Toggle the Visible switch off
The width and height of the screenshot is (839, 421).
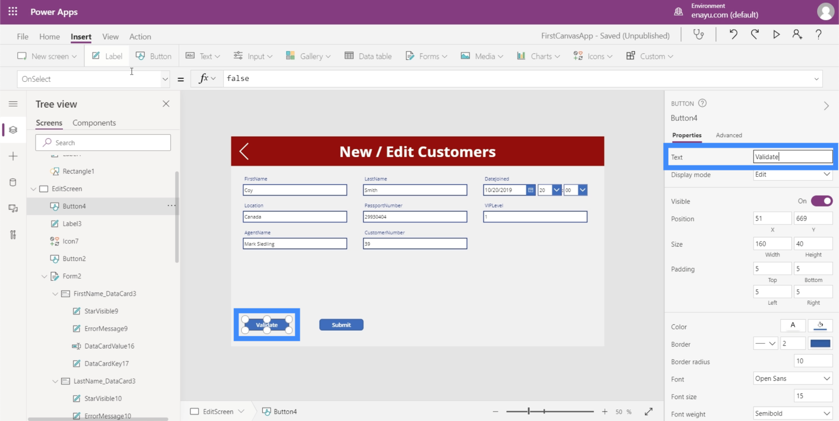point(822,201)
